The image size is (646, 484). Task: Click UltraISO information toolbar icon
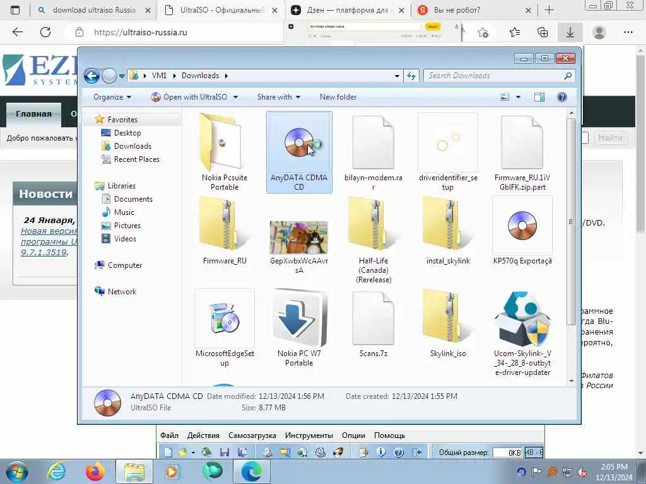coord(381,452)
